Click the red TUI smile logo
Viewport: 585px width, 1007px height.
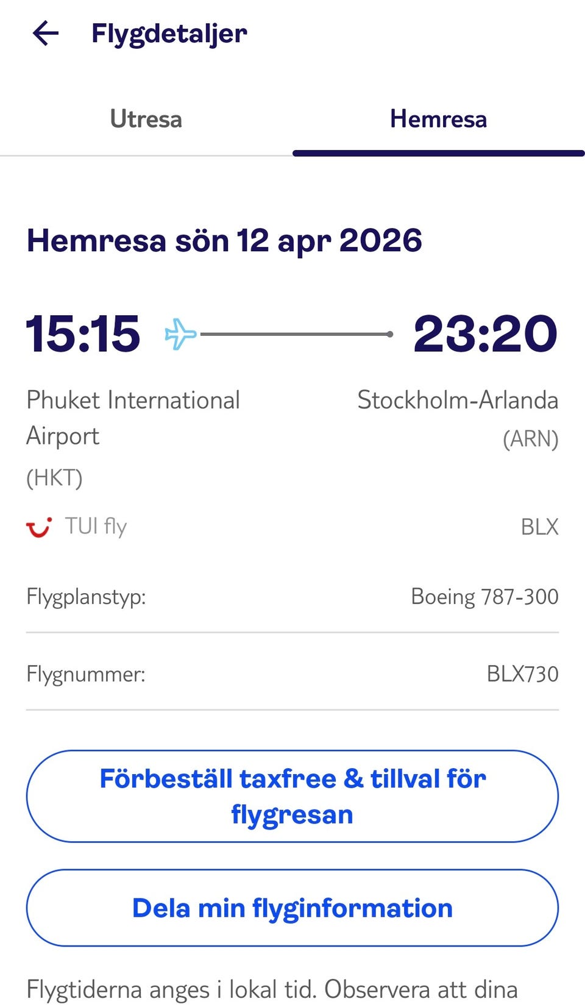pos(39,527)
